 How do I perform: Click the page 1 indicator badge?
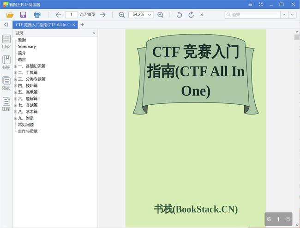coord(278,219)
